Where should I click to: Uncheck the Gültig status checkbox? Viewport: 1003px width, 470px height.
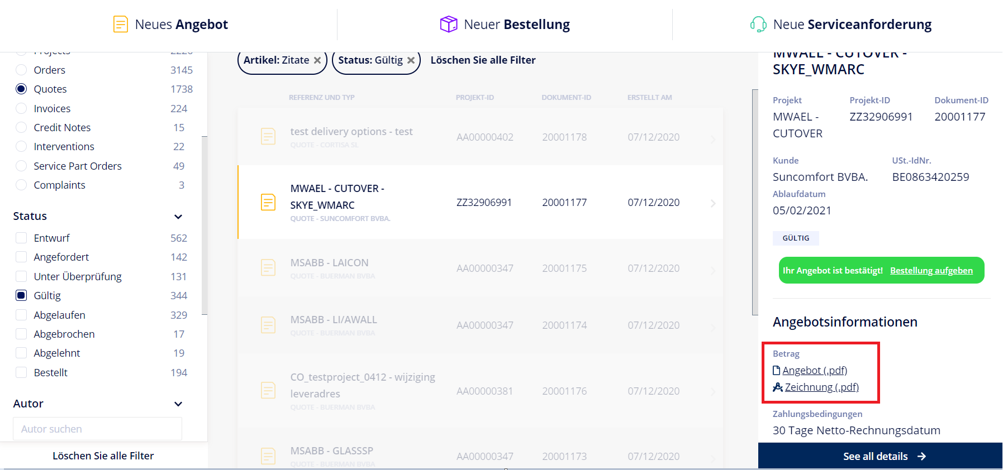tap(21, 295)
